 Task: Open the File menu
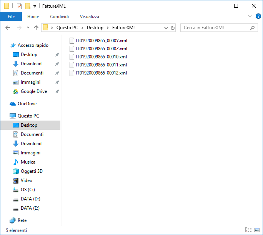tap(11, 17)
